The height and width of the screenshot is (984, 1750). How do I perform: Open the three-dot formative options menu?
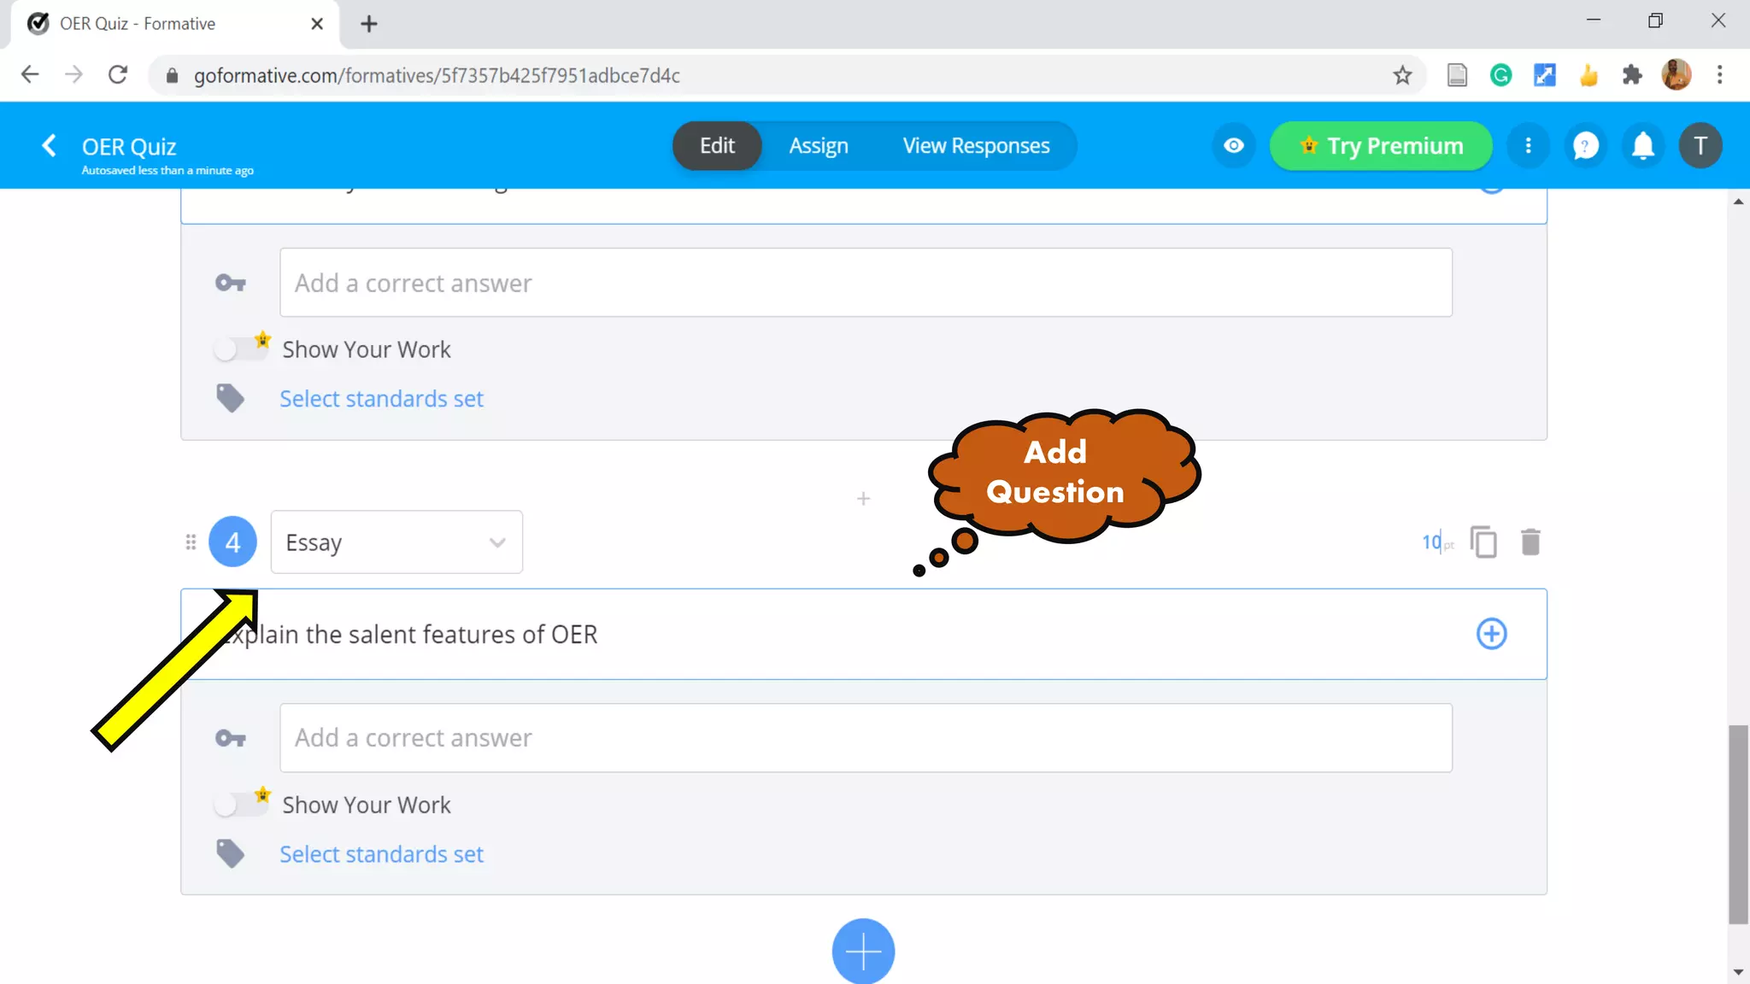click(x=1528, y=146)
